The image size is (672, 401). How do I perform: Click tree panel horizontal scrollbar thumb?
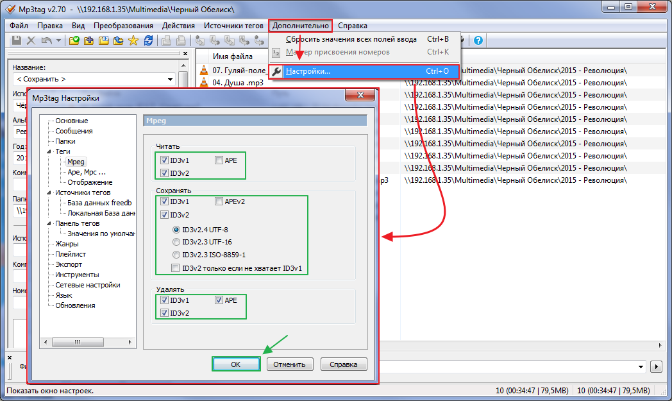(78, 342)
